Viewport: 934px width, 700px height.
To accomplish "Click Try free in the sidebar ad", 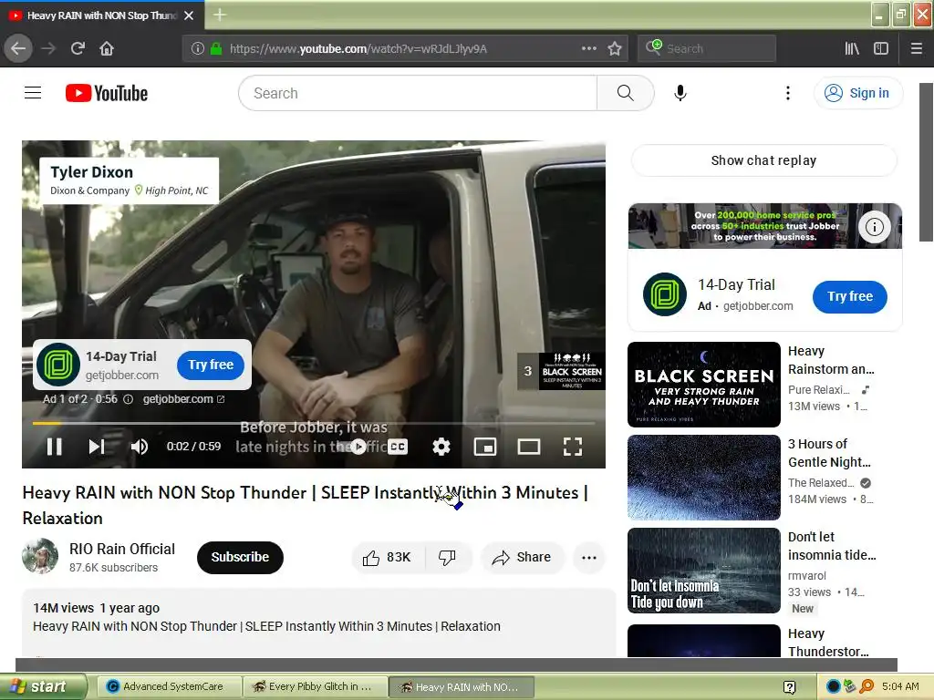I will 849,296.
